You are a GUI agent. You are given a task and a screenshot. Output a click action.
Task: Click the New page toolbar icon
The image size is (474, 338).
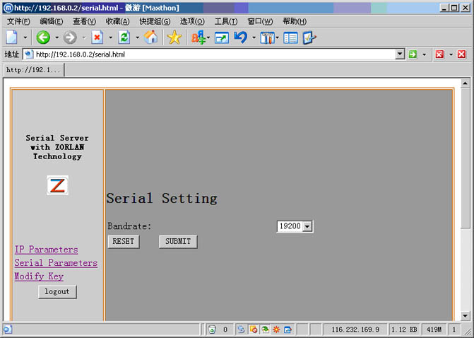(x=12, y=37)
